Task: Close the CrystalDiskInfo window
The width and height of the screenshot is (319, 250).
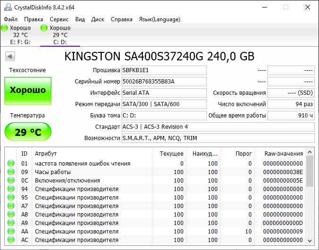Action: pyautogui.click(x=308, y=7)
